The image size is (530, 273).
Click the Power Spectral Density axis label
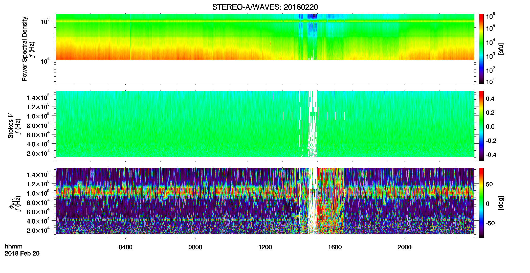click(25, 49)
